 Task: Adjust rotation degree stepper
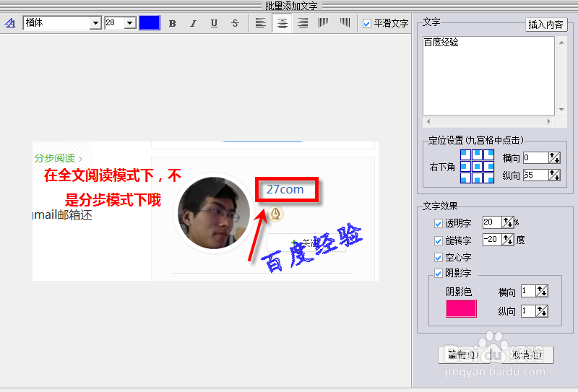tap(508, 240)
